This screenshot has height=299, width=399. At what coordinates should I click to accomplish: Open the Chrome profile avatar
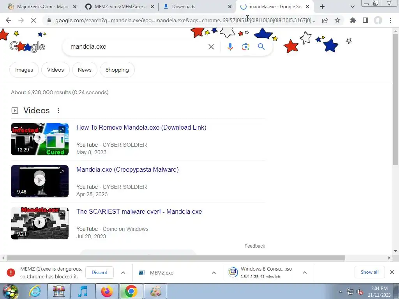(x=378, y=20)
